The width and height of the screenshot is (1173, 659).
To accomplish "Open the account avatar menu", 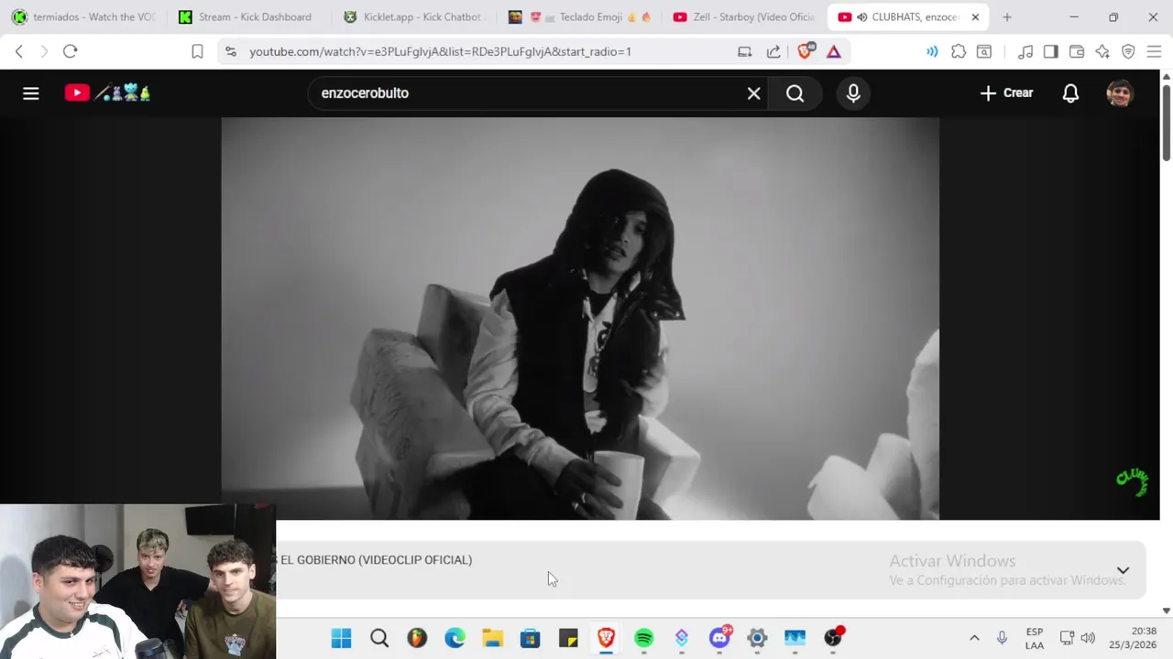I will click(1120, 93).
